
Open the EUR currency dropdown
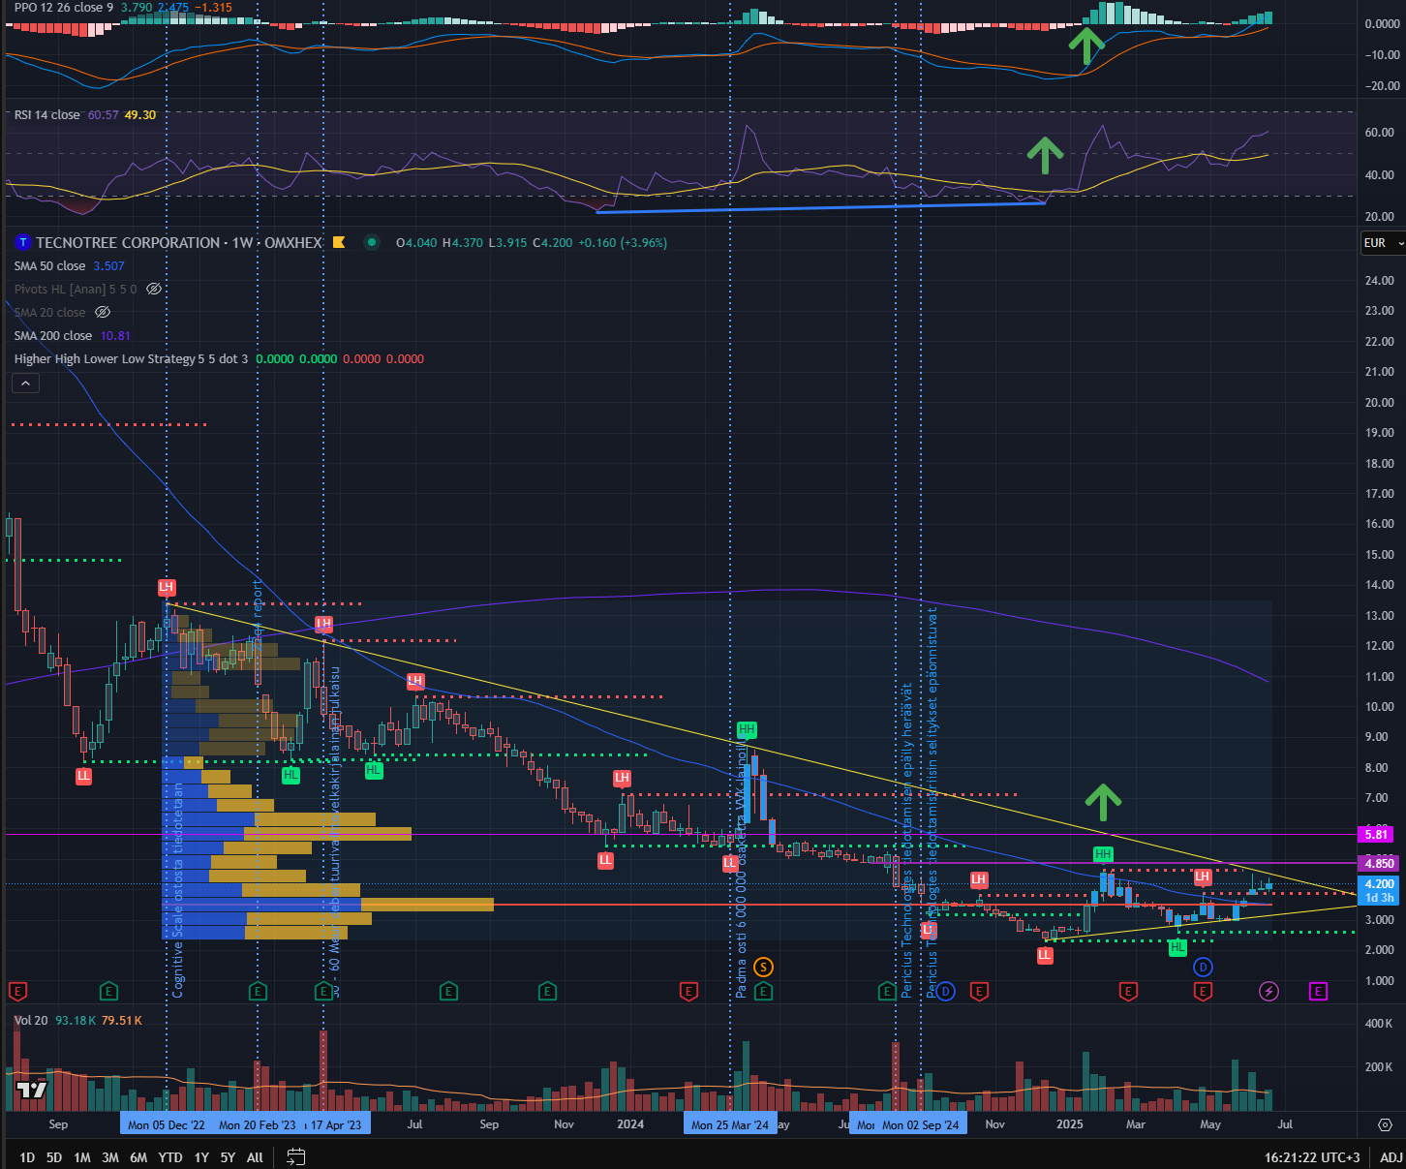(1382, 243)
